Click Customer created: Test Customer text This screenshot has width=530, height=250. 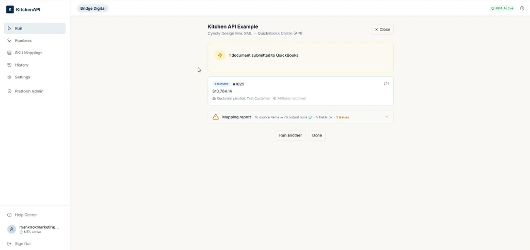[x=244, y=99]
